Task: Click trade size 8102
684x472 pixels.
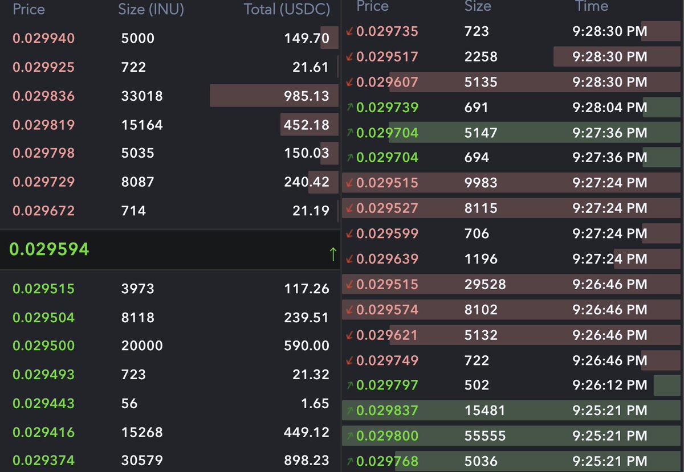Action: tap(481, 310)
